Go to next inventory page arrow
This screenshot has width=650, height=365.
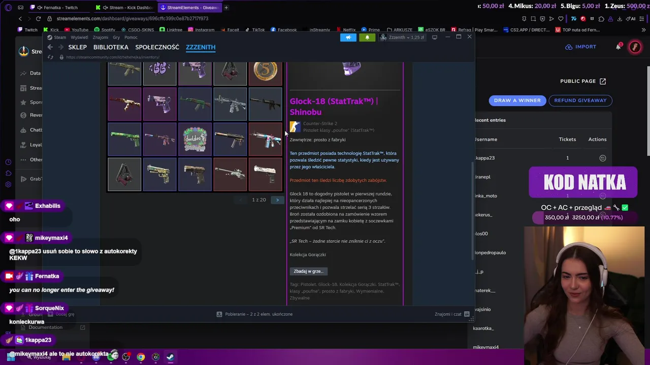click(x=277, y=200)
